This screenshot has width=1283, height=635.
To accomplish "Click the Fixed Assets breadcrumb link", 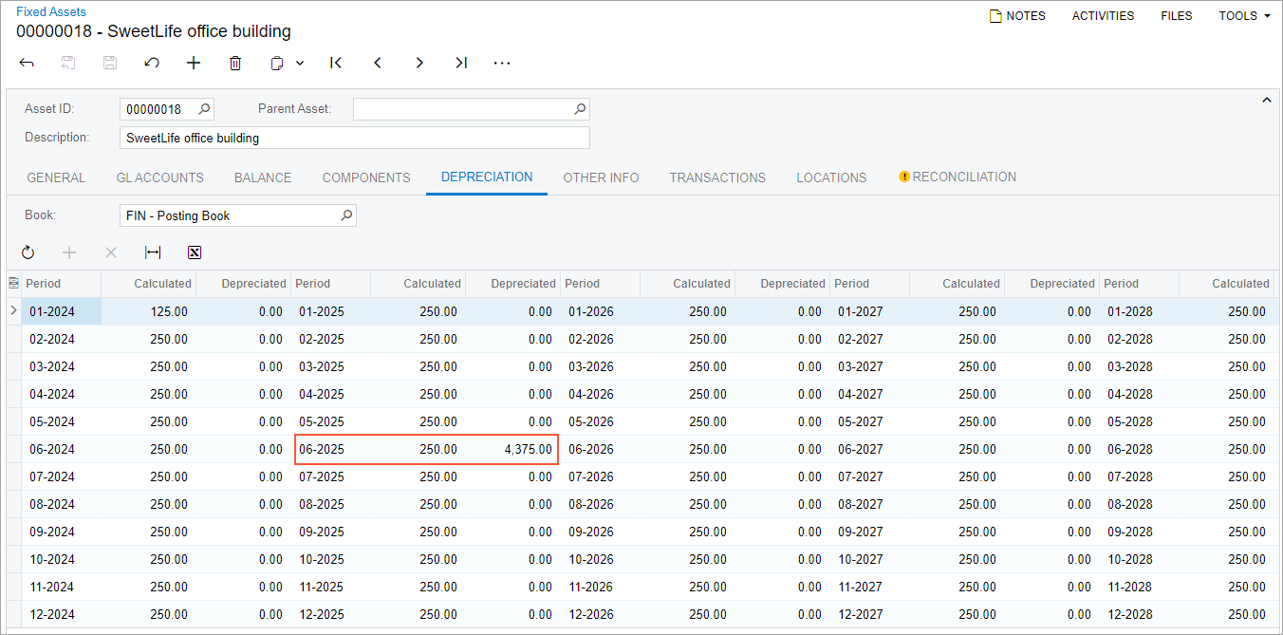I will click(51, 12).
